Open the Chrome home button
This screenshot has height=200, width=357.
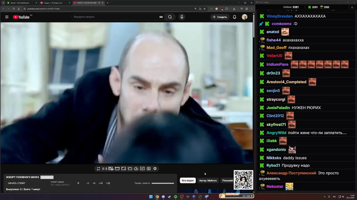coord(19,9)
